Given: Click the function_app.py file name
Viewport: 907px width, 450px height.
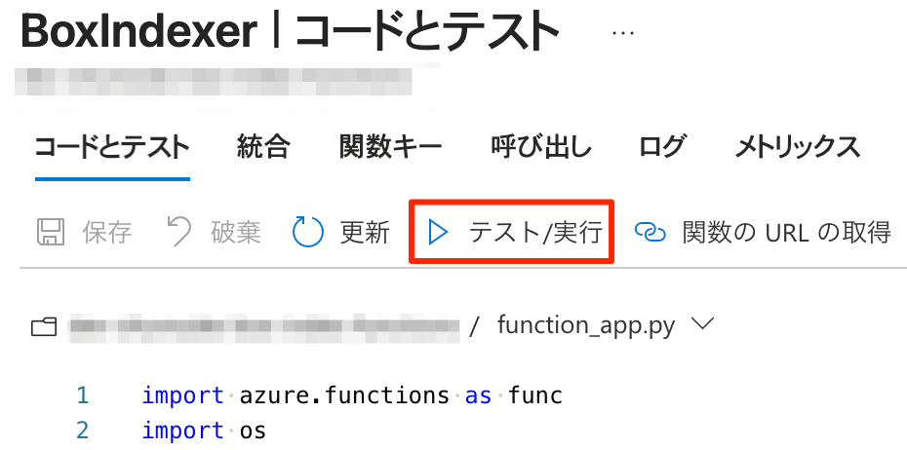Looking at the screenshot, I should [586, 326].
